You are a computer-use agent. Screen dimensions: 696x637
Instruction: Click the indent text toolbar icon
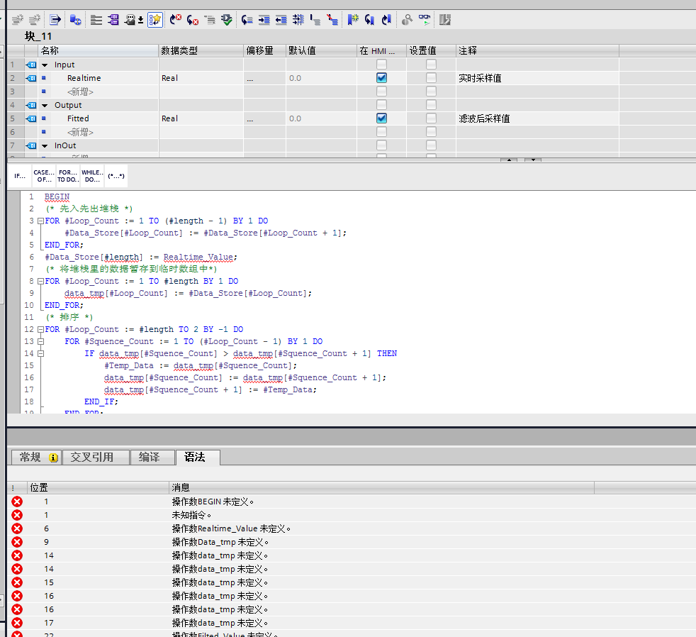pyautogui.click(x=264, y=20)
